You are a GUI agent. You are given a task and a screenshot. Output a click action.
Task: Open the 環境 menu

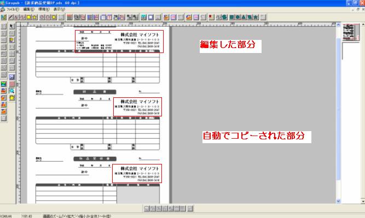tap(44, 9)
